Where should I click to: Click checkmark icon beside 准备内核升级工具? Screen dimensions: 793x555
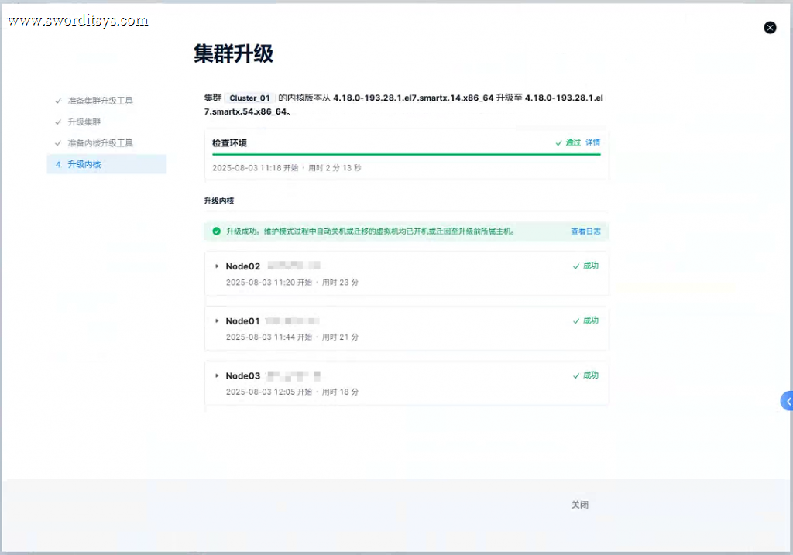(58, 143)
